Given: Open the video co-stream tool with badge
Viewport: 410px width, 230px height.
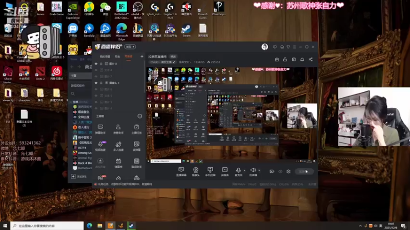Looking at the screenshot, I should 100,146.
